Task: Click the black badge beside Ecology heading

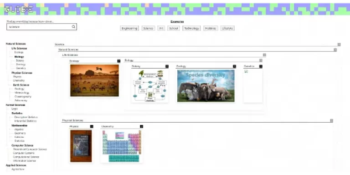Action: (x=119, y=61)
